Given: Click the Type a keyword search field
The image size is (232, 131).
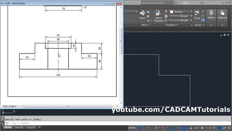Looking at the screenshot, I should coord(157,3).
